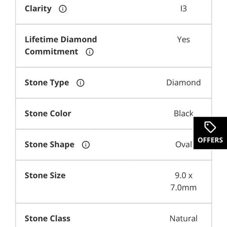
Task: Open the OFFERS side tab
Action: (210, 133)
